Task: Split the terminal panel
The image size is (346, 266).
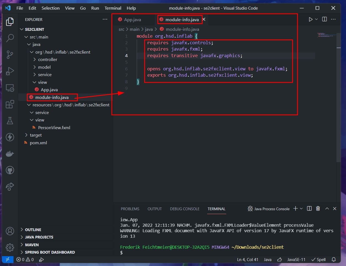Action: [309, 209]
